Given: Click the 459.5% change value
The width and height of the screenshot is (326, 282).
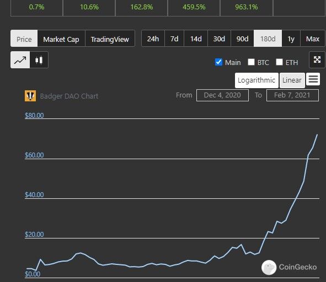Looking at the screenshot, I should click(194, 7).
